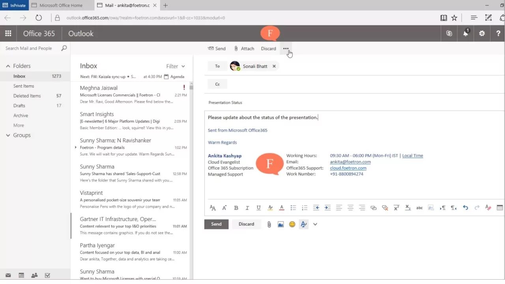Undo the last edit

click(x=466, y=208)
